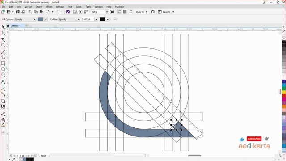Screen dimensions: 286x161
Task: Open the Outline type dropdown
Action: point(69,19)
